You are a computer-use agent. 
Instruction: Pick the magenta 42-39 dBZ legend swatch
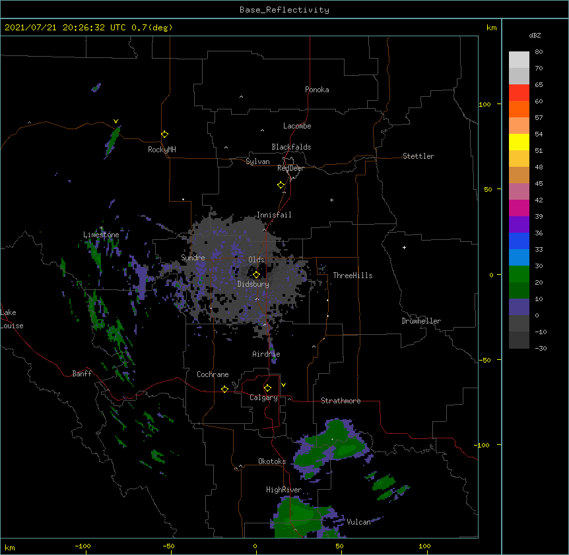pyautogui.click(x=519, y=208)
